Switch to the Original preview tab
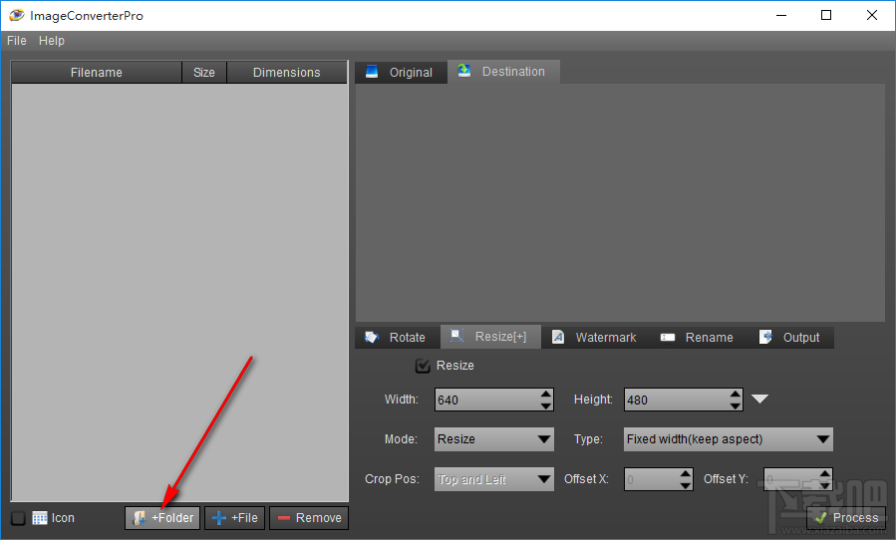The height and width of the screenshot is (540, 896). point(401,73)
